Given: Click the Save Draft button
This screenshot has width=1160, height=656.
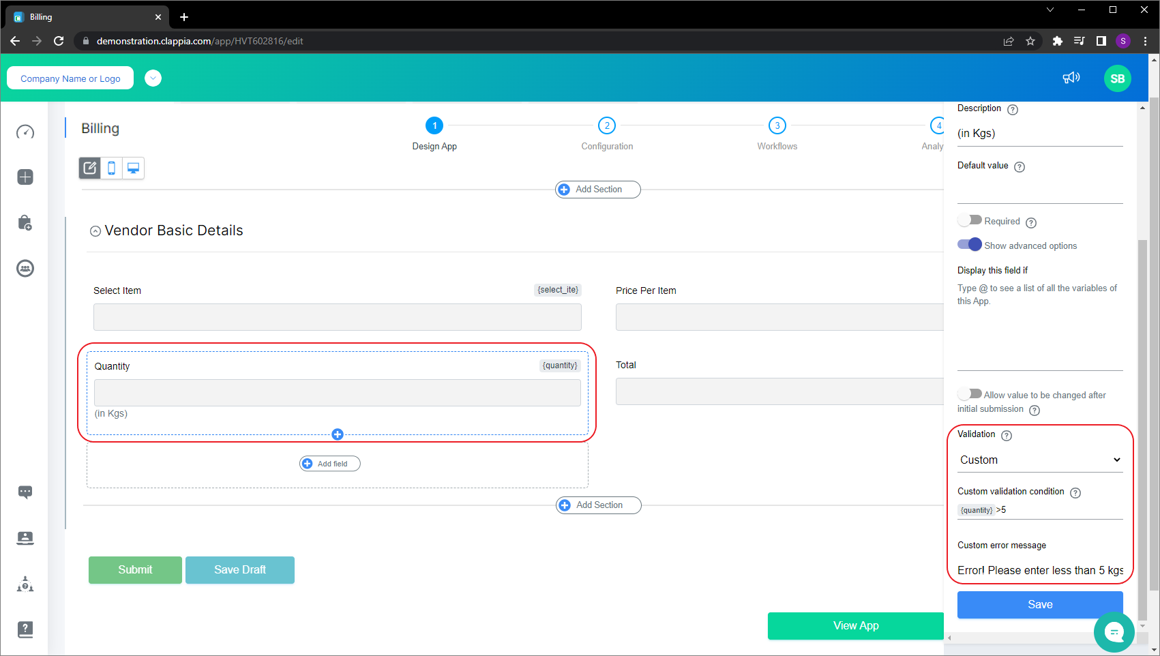Looking at the screenshot, I should coord(240,570).
